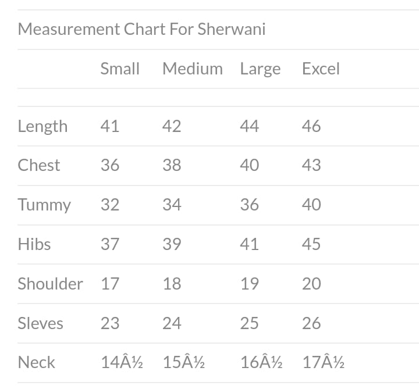Select the Shoulder row label

[x=50, y=284]
